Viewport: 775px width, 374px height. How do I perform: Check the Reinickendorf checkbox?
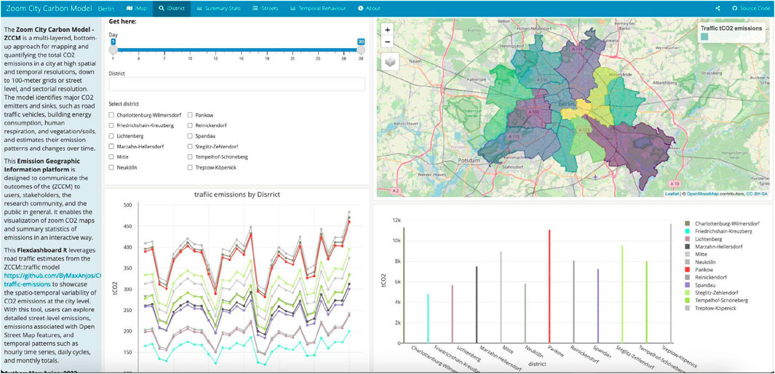190,125
